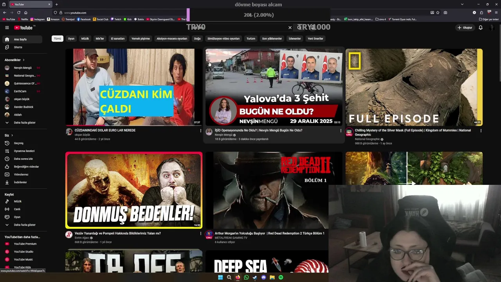Open İndirilenler downloads
501x282 pixels.
[22, 182]
